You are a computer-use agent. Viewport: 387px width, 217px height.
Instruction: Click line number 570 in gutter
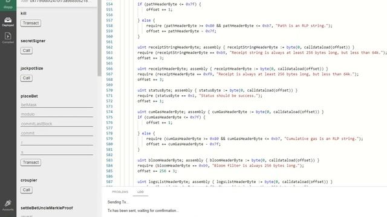tap(109, 90)
